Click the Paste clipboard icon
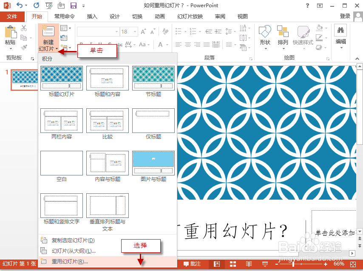The width and height of the screenshot is (363, 271). [x=11, y=32]
